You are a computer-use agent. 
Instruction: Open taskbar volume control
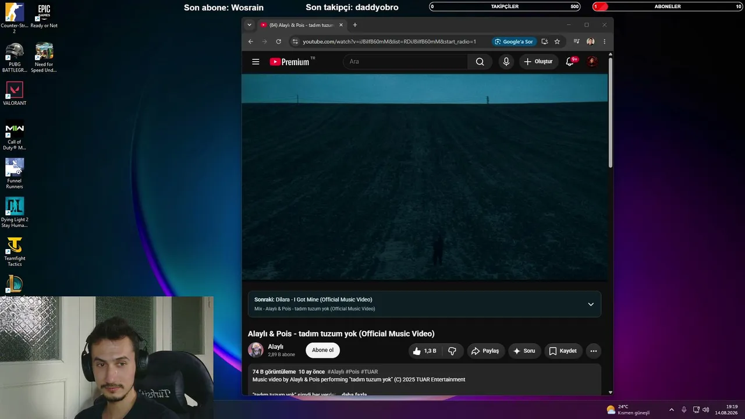coord(706,410)
